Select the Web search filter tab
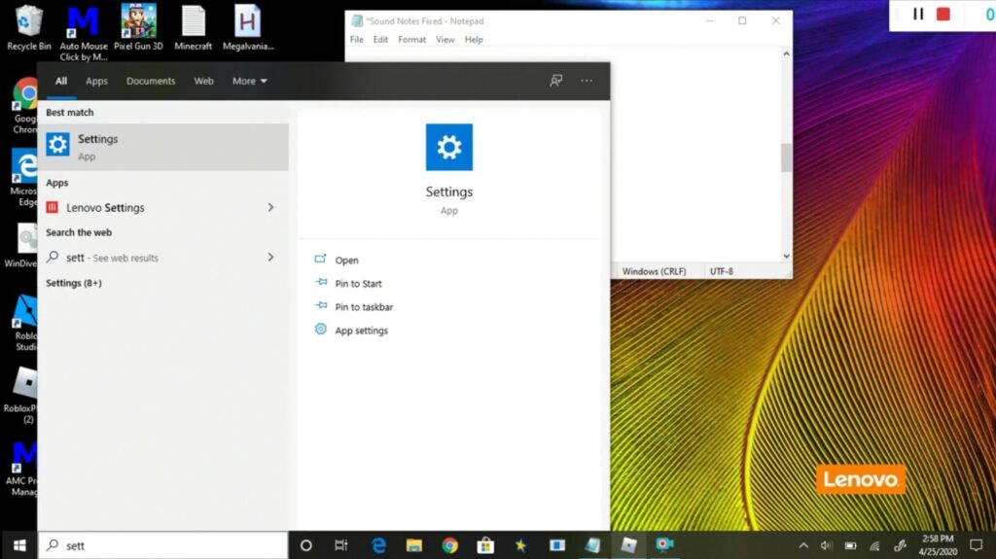The image size is (996, 559). pyautogui.click(x=203, y=82)
